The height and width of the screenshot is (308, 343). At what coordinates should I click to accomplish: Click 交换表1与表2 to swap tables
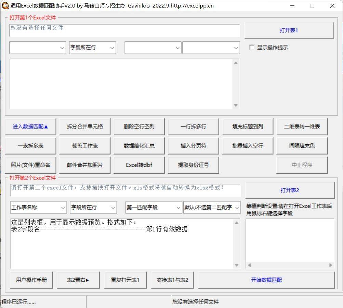pos(172,280)
